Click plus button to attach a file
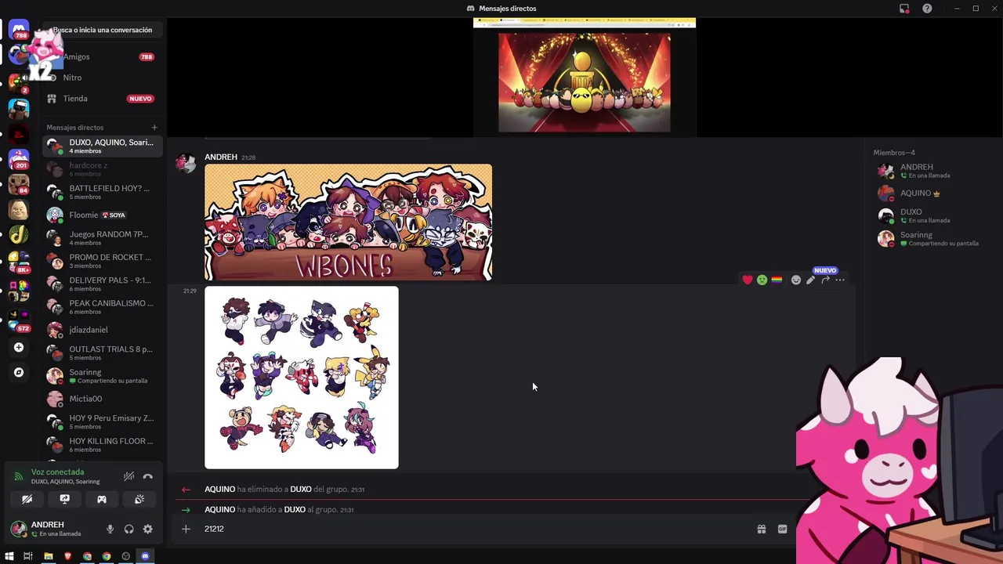 pos(186,529)
